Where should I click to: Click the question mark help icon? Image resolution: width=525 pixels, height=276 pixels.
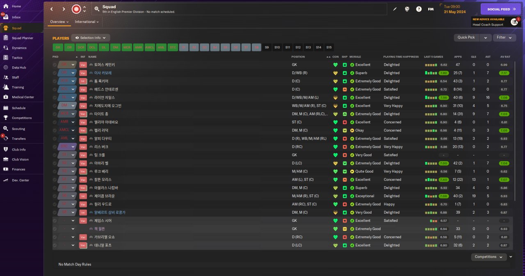tap(419, 9)
